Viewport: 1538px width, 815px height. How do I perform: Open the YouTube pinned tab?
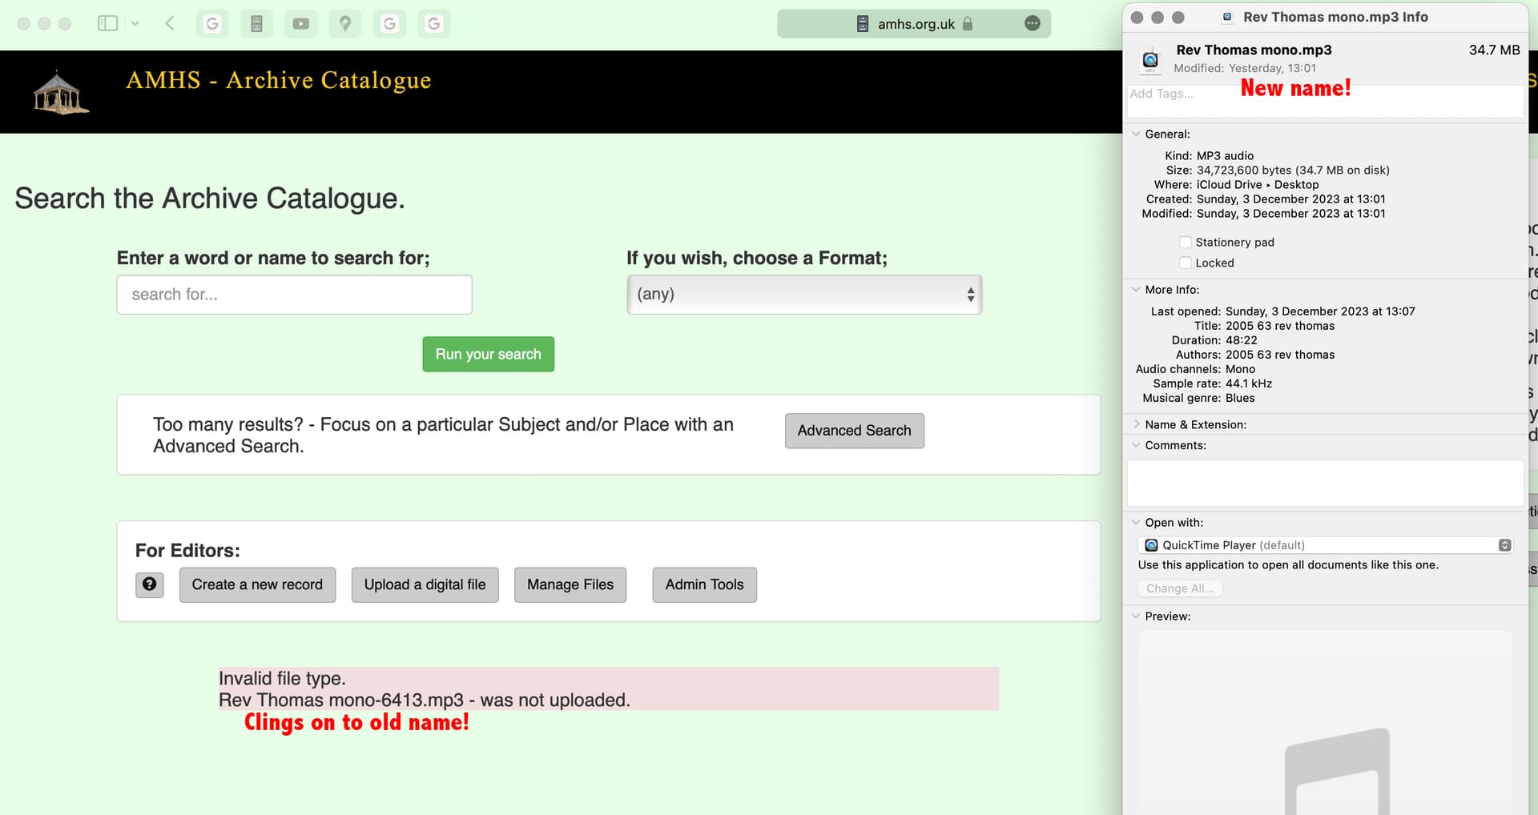click(300, 24)
